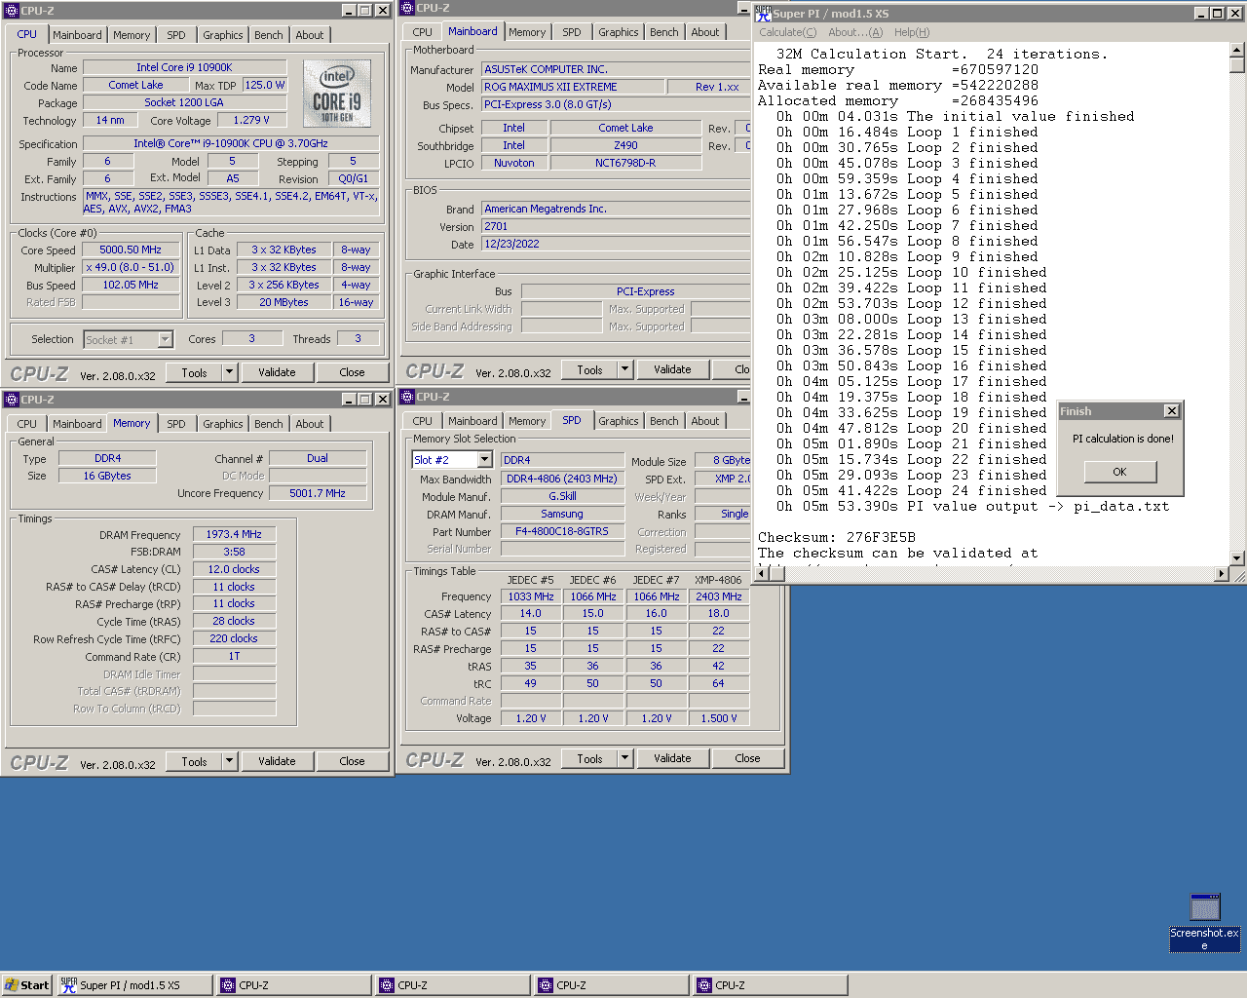Screen dimensions: 1247x998
Task: Open the Windows Start button
Action: pos(26,985)
